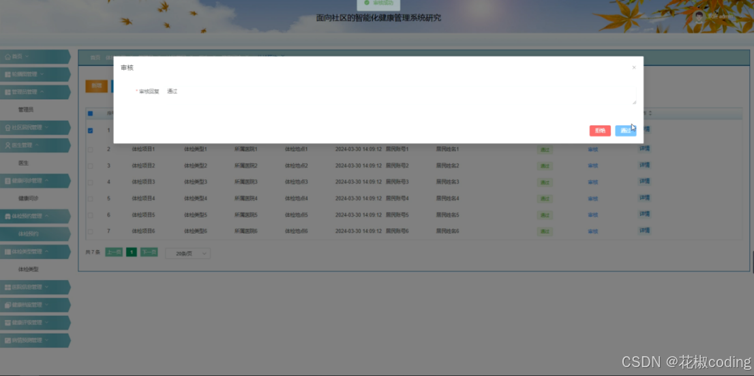The image size is (754, 376).
Task: Collapse 医生管理 menu chevron
Action: (x=37, y=145)
